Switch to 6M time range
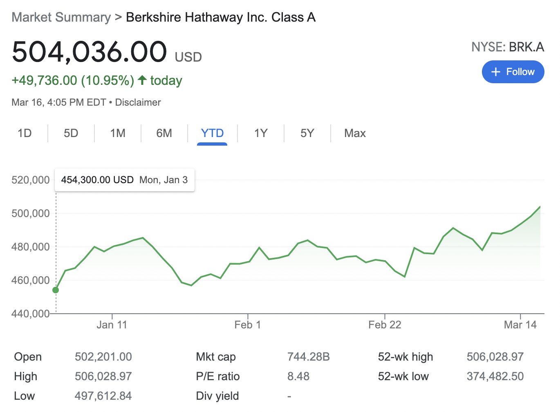The height and width of the screenshot is (412, 560). (164, 133)
